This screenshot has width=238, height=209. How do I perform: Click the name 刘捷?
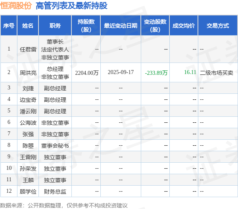(x=28, y=88)
